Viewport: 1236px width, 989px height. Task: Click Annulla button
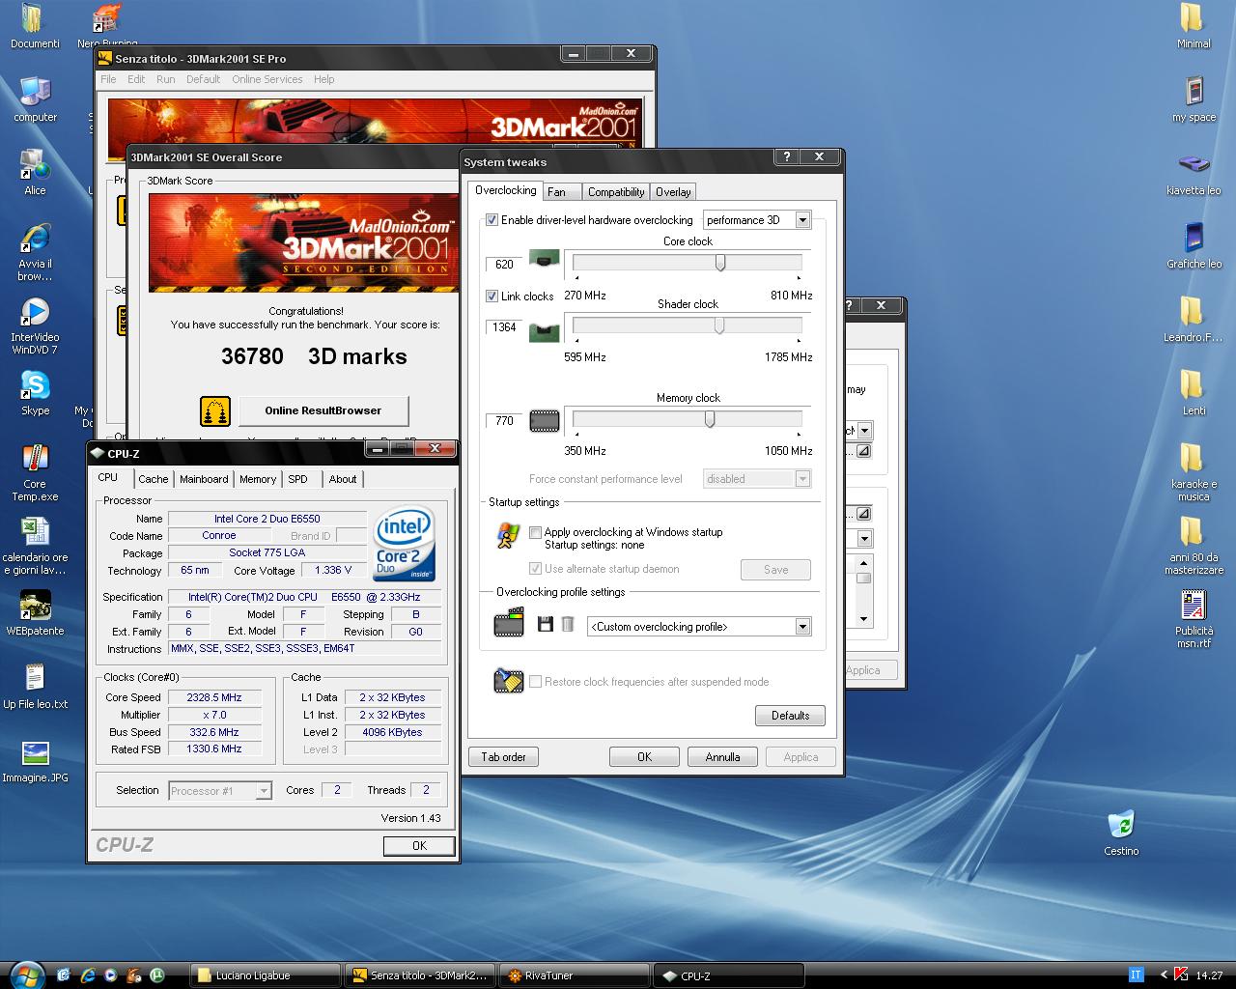coord(722,757)
